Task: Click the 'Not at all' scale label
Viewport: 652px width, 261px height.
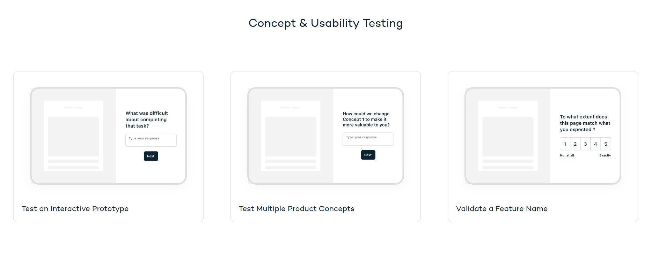Action: click(x=567, y=155)
